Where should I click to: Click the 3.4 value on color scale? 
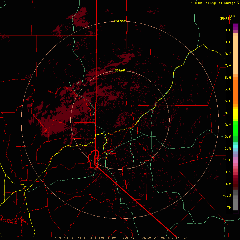pos(228,125)
